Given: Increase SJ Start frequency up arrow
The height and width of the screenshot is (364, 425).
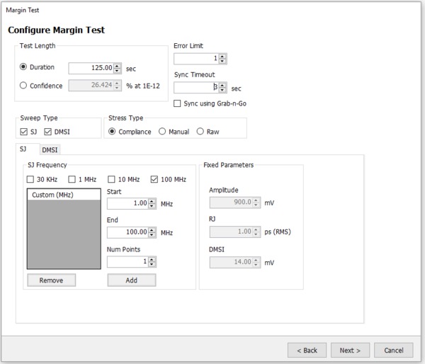Looking at the screenshot, I should (x=152, y=201).
